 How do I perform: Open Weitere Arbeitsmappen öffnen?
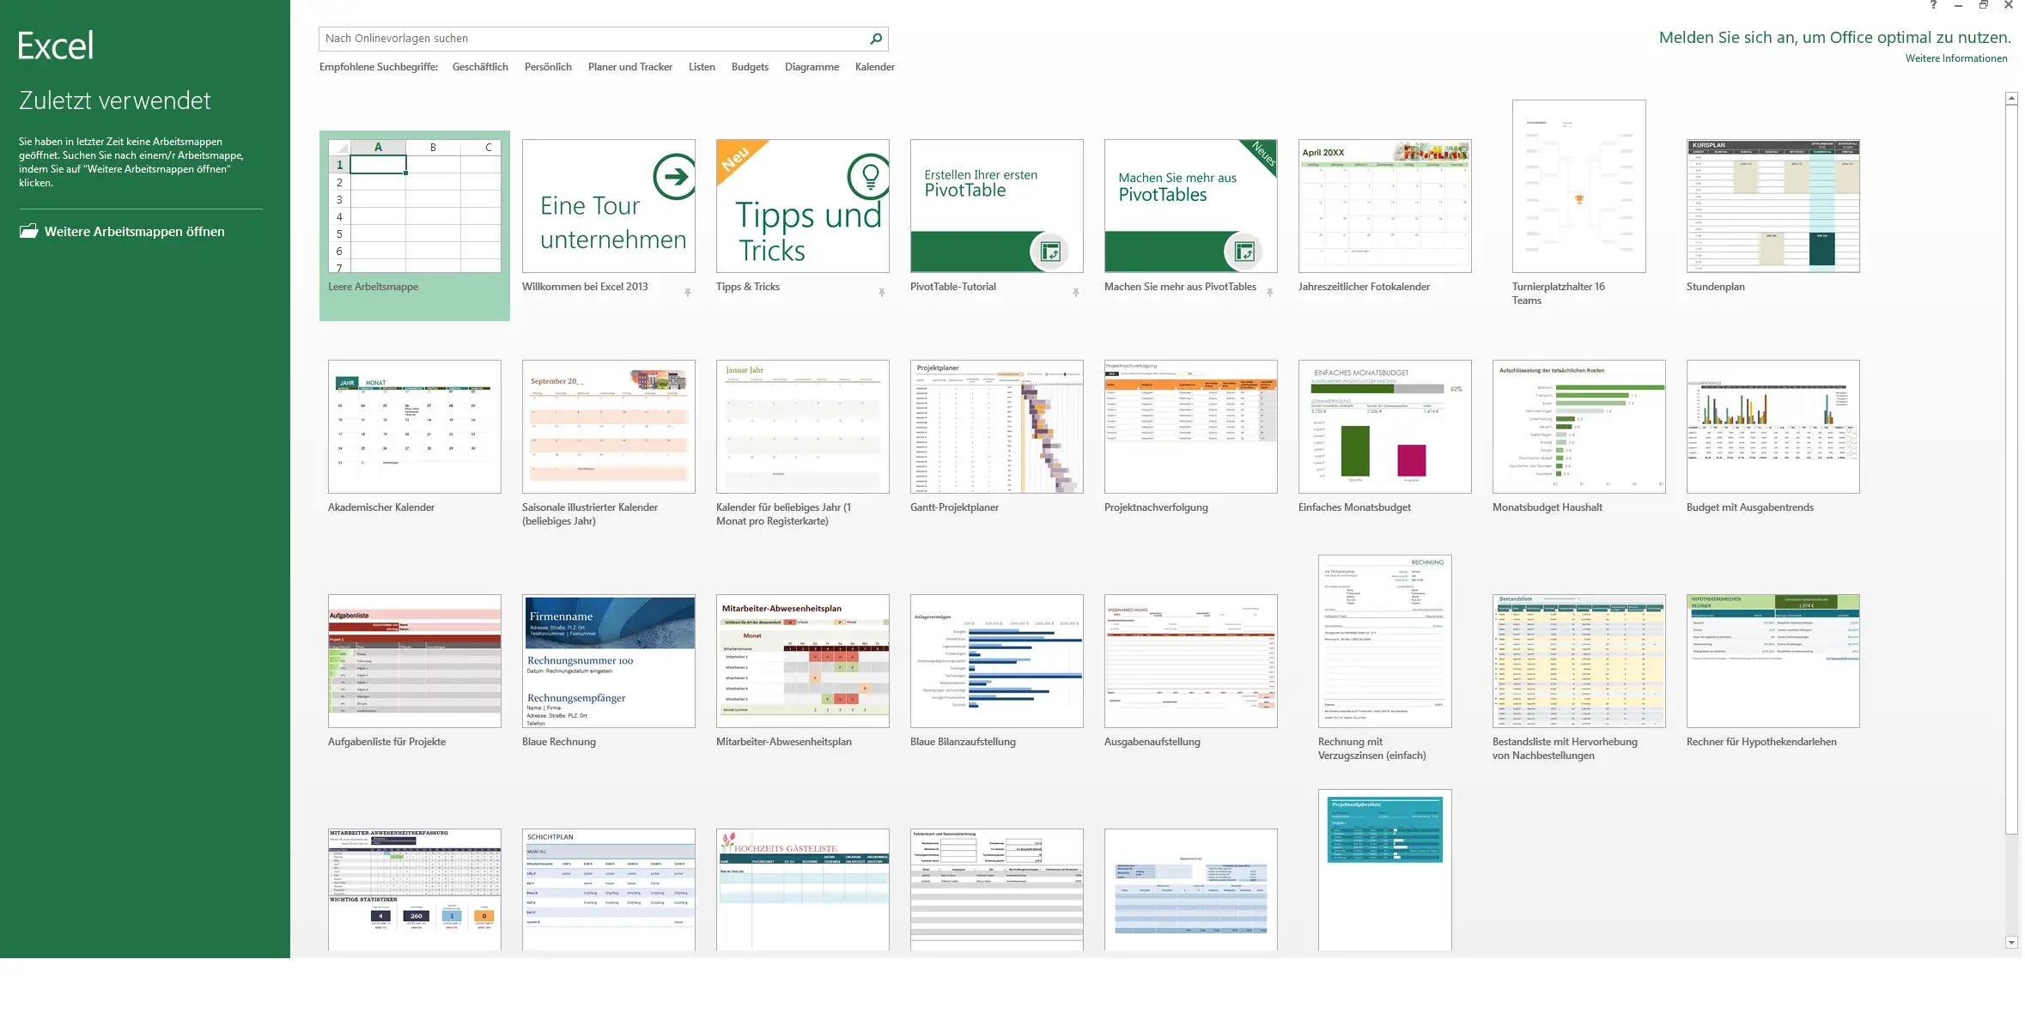pyautogui.click(x=134, y=232)
